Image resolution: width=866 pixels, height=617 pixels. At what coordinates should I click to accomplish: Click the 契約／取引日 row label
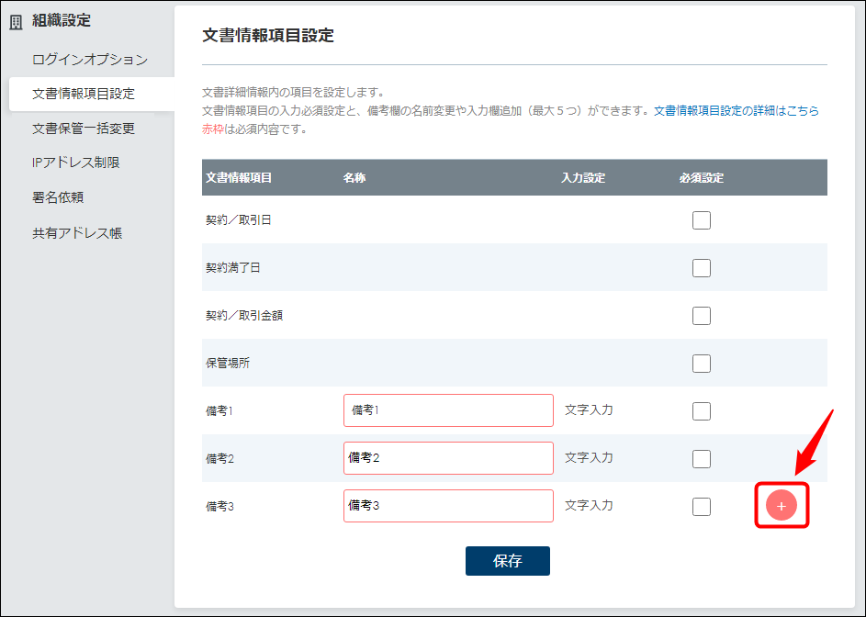[239, 219]
